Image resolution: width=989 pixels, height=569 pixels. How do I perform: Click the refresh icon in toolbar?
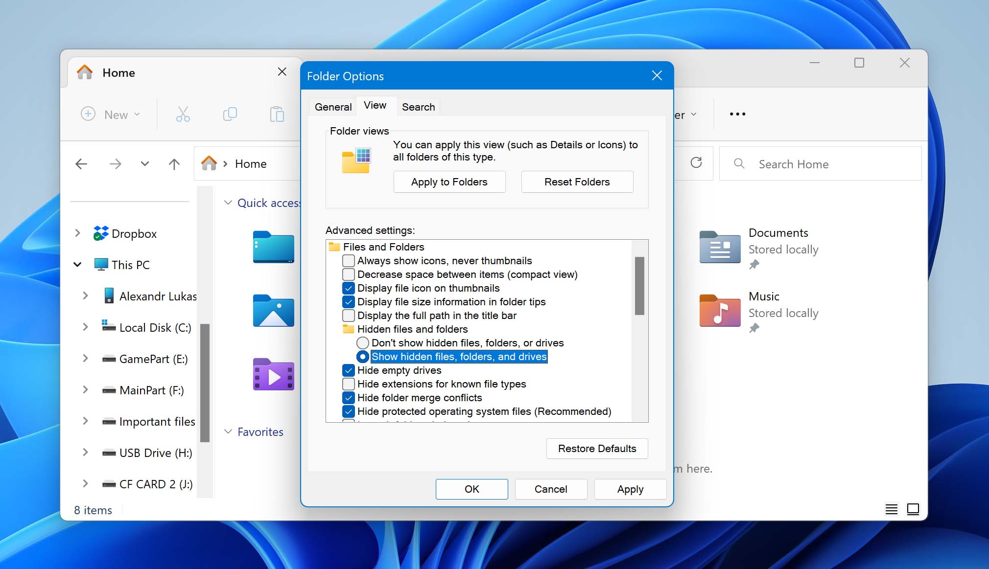pyautogui.click(x=696, y=163)
